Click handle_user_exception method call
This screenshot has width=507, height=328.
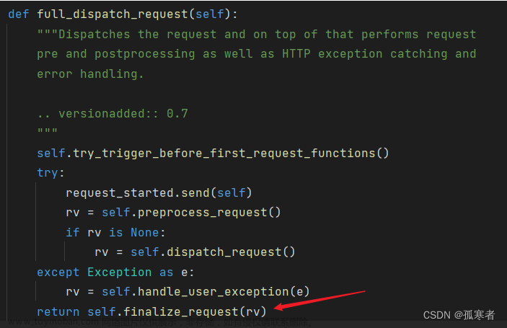[216, 291]
